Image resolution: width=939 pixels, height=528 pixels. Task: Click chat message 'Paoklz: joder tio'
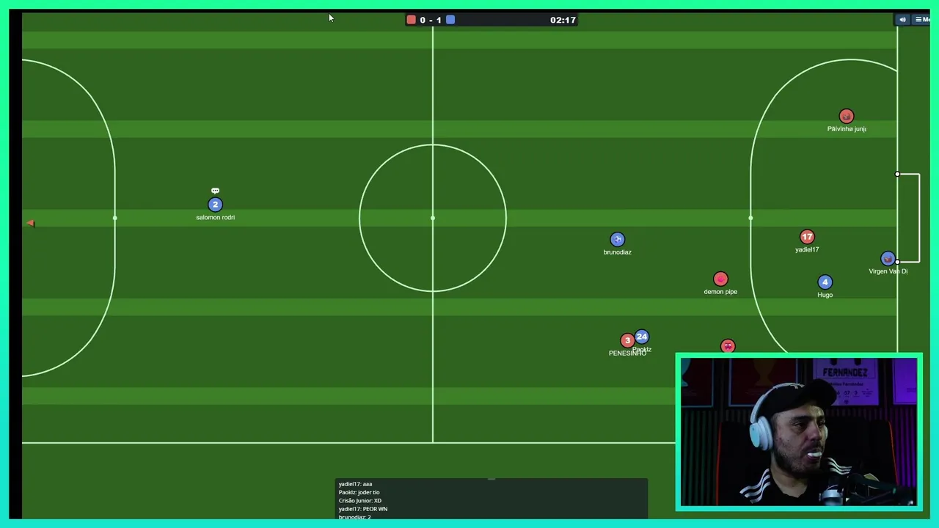[x=359, y=492]
